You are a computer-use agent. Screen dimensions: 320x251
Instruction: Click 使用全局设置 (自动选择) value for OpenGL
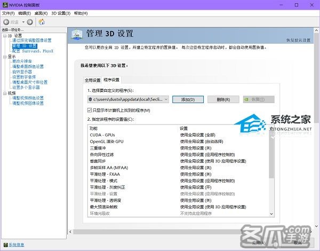(x=202, y=142)
